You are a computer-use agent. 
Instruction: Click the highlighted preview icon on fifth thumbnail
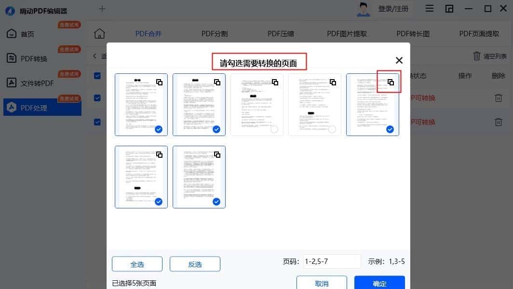pyautogui.click(x=390, y=82)
